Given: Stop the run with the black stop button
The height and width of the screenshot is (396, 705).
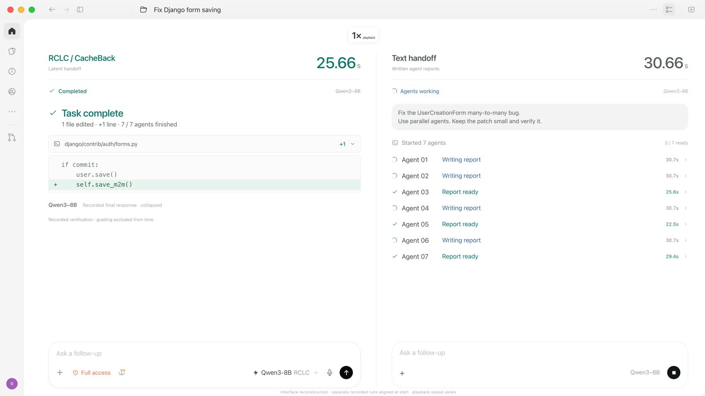Looking at the screenshot, I should point(674,373).
